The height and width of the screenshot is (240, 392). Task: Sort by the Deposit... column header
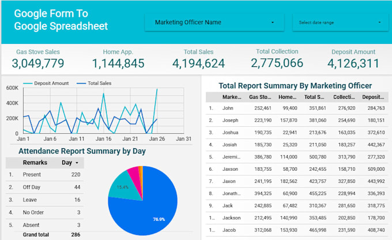[373, 97]
